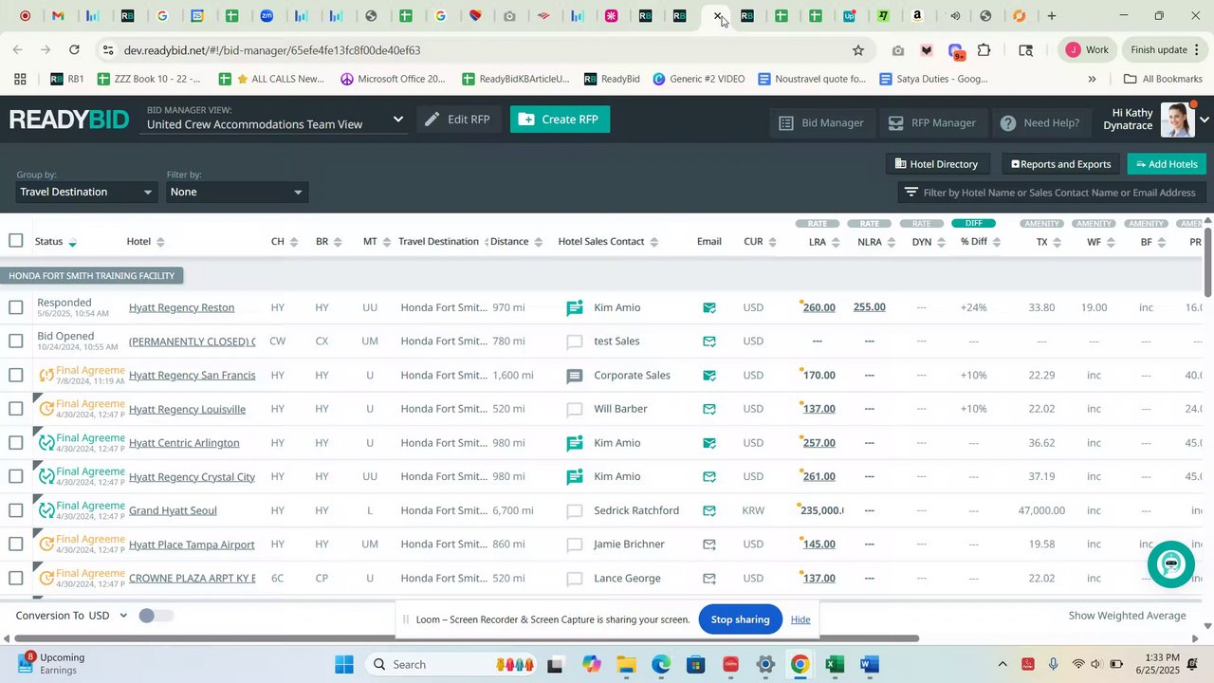Open the ReadyBid bookmark in bookmarks bar
Image resolution: width=1214 pixels, height=683 pixels.
click(612, 79)
